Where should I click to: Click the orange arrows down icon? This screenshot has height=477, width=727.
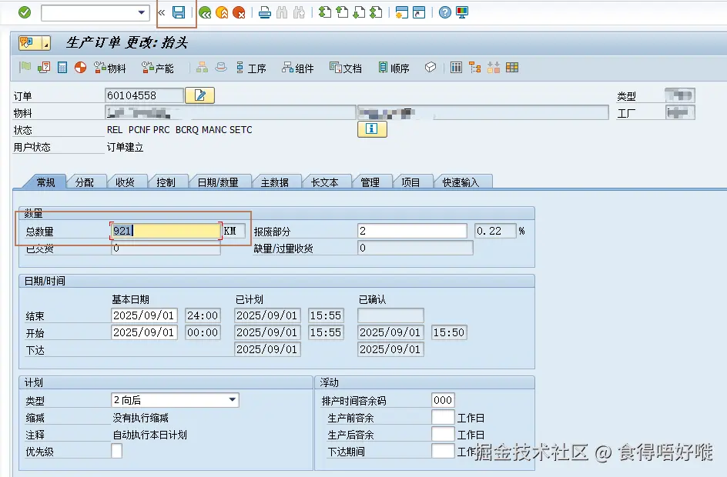point(494,68)
